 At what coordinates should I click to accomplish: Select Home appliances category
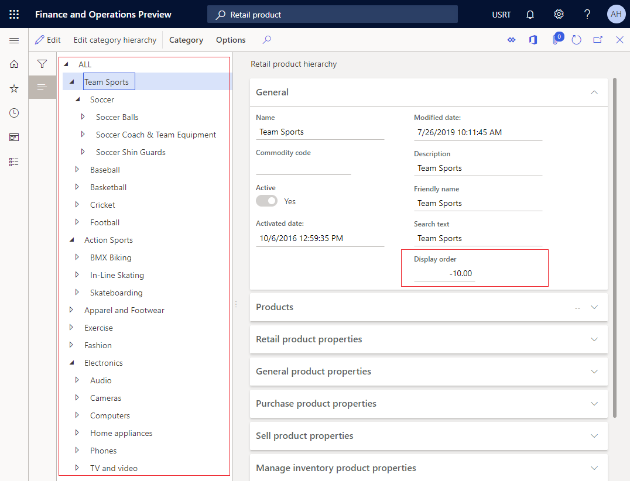click(121, 433)
